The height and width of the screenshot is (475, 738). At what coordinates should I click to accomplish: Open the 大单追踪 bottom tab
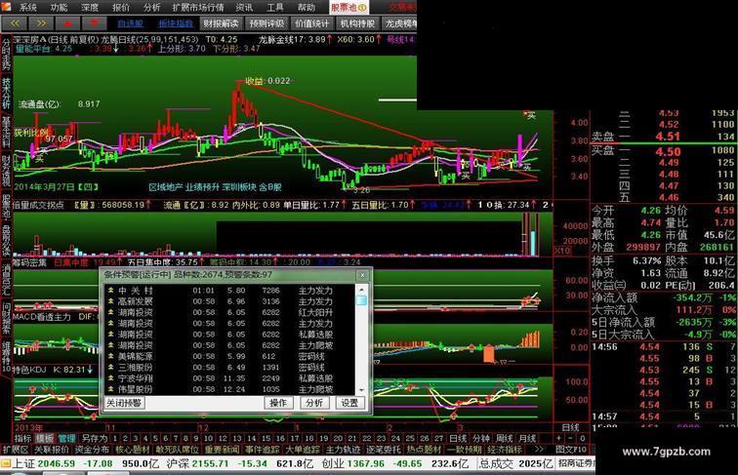click(x=303, y=450)
